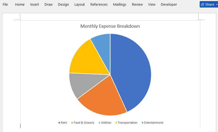Select the Review ribbon tab
This screenshot has height=132, width=218.
137,4
